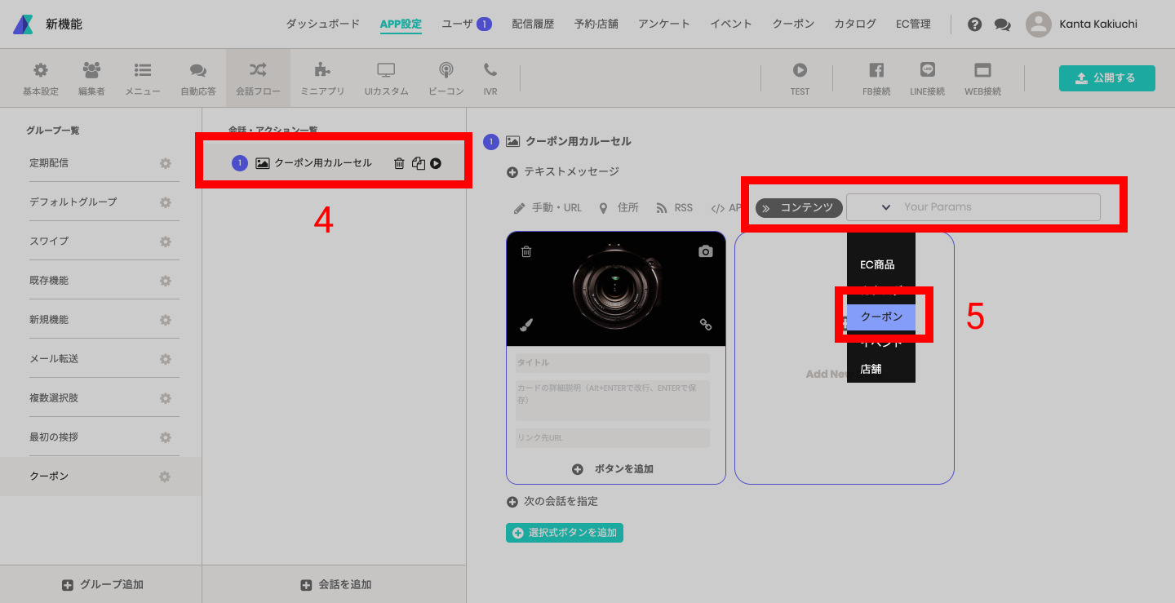
Task: Open the help question mark icon
Action: click(x=974, y=24)
